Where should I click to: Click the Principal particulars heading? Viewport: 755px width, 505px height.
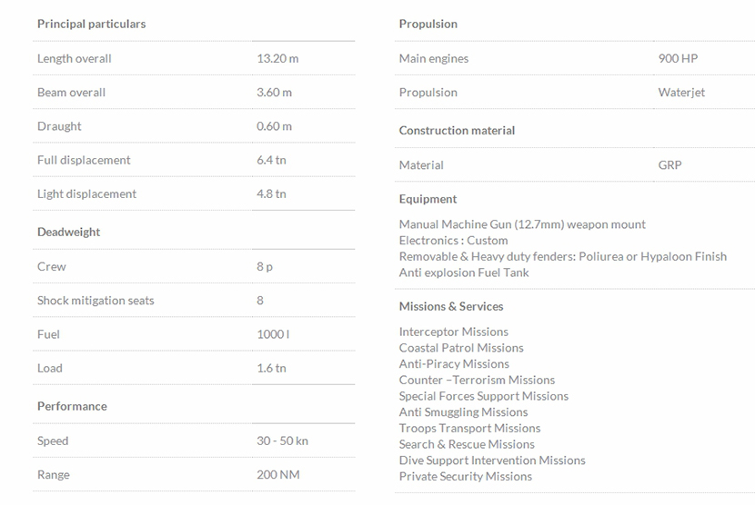(x=91, y=24)
